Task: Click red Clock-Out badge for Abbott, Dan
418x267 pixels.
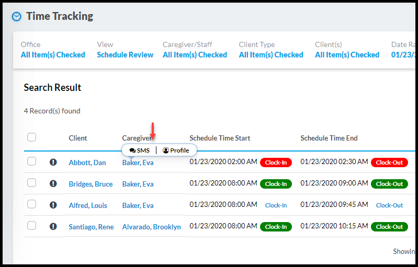Action: [389, 162]
